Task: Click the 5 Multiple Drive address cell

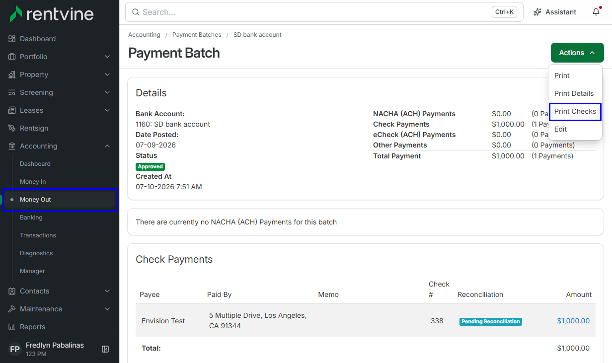Action: (258, 321)
